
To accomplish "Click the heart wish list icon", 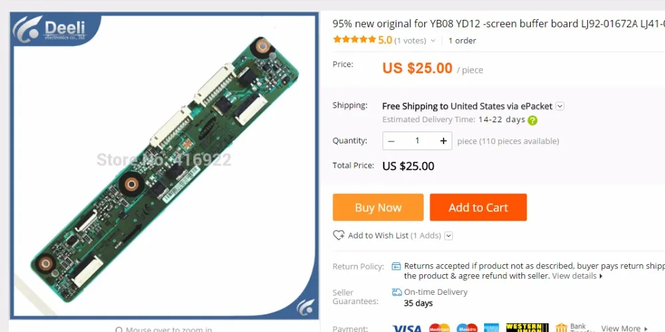I will 338,235.
